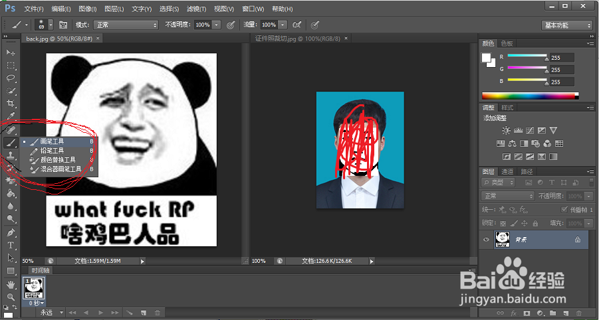This screenshot has width=599, height=320.
Task: Swap foreground and background colors in toolbox
Action: (x=14, y=307)
